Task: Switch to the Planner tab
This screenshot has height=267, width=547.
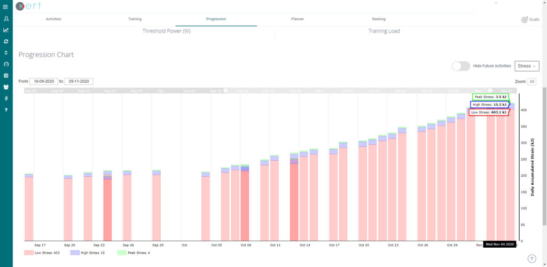Action: coord(297,19)
